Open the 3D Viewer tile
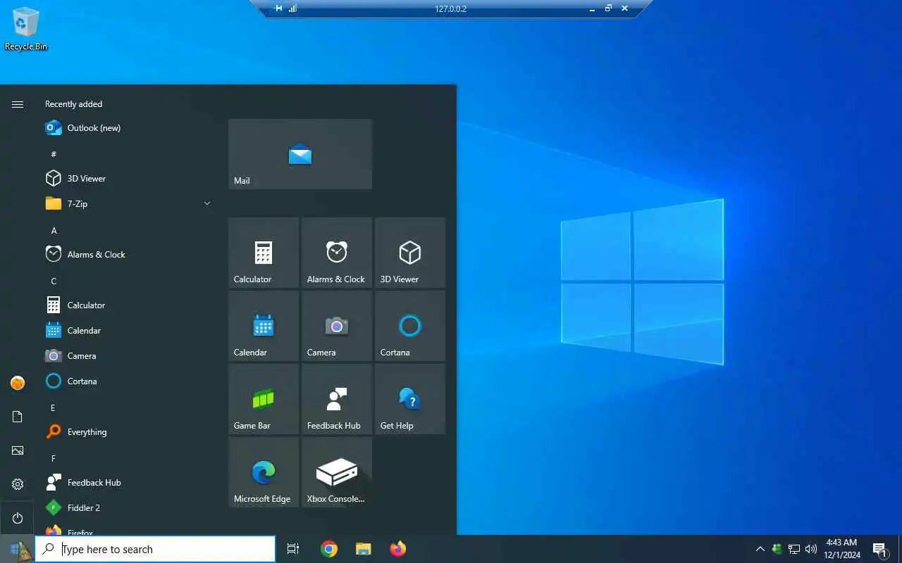Image resolution: width=902 pixels, height=563 pixels. [x=410, y=253]
